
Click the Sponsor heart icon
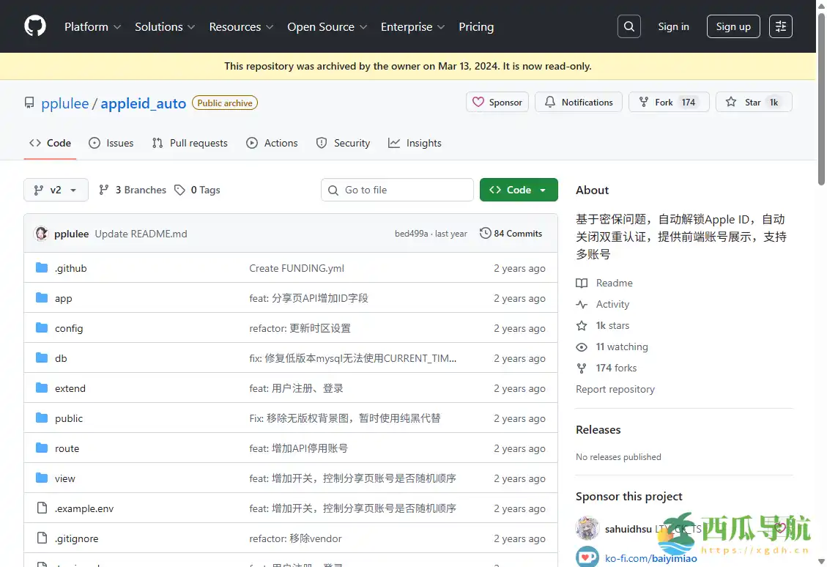(x=479, y=103)
